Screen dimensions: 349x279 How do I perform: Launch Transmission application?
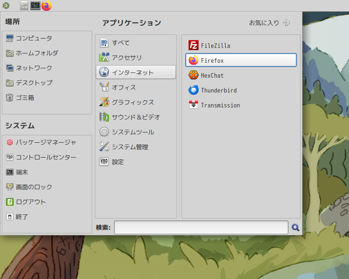(241, 105)
